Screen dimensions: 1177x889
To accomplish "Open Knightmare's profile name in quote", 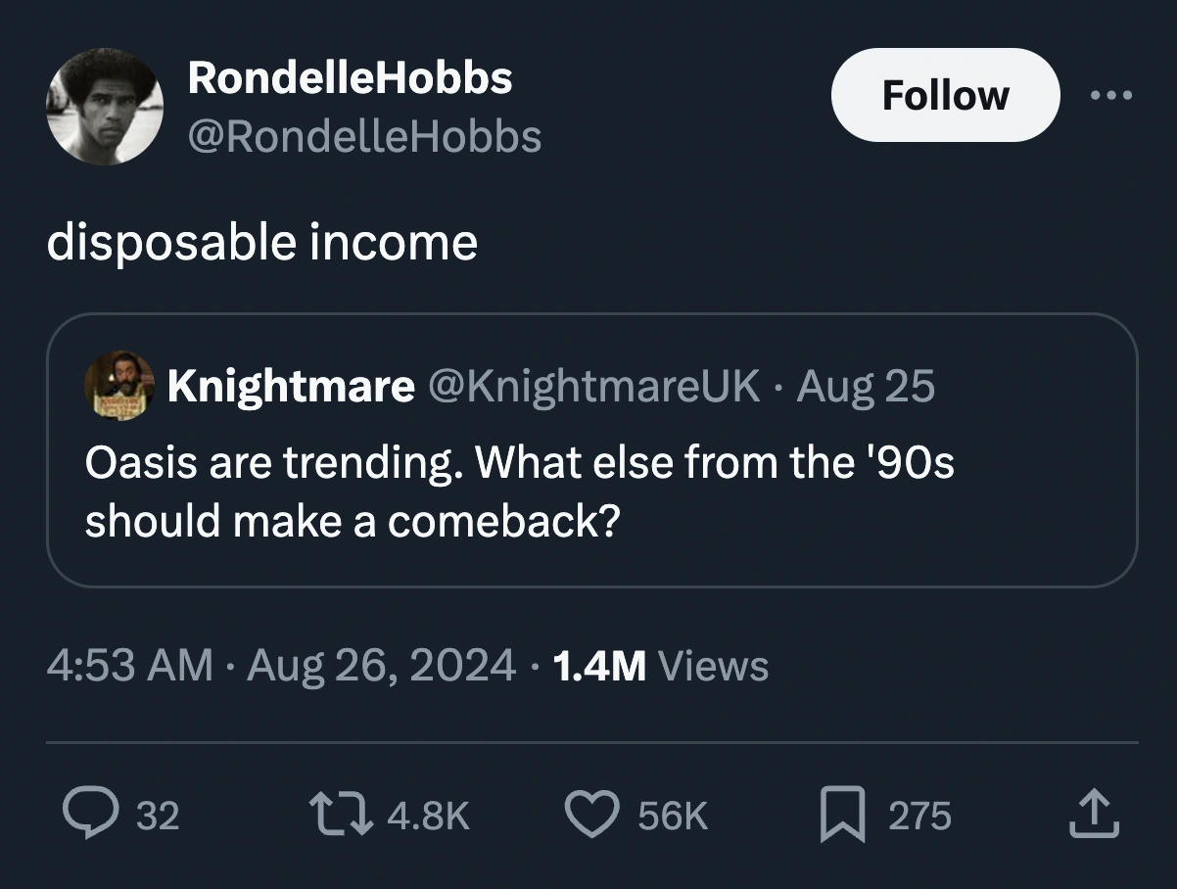I will [x=290, y=387].
